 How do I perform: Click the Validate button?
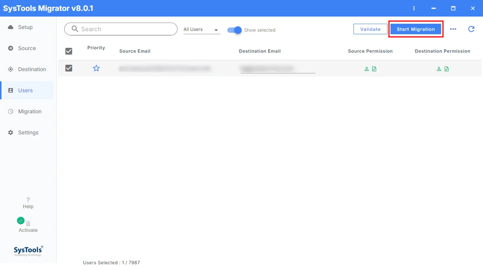370,29
